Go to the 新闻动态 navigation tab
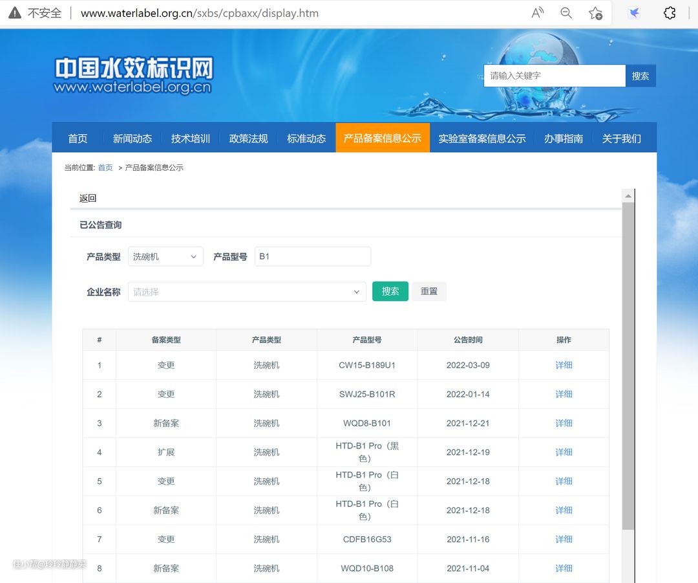 pyautogui.click(x=132, y=138)
